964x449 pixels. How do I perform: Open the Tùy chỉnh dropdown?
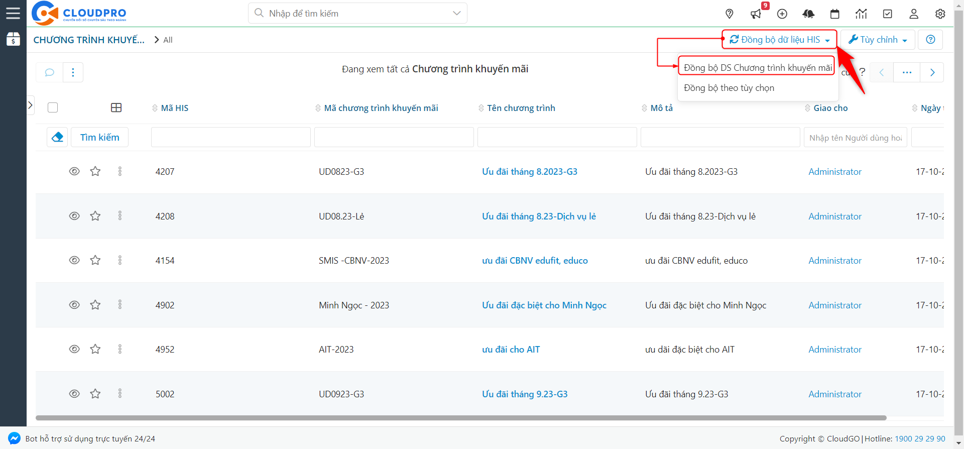tap(878, 40)
